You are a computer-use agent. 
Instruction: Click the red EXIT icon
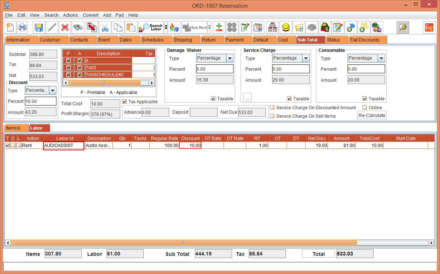[429, 27]
